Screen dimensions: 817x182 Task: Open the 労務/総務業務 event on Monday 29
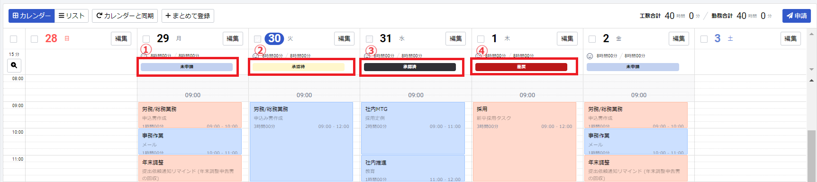190,115
